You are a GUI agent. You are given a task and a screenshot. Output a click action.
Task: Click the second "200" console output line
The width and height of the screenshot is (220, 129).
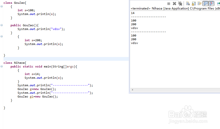point(133,39)
